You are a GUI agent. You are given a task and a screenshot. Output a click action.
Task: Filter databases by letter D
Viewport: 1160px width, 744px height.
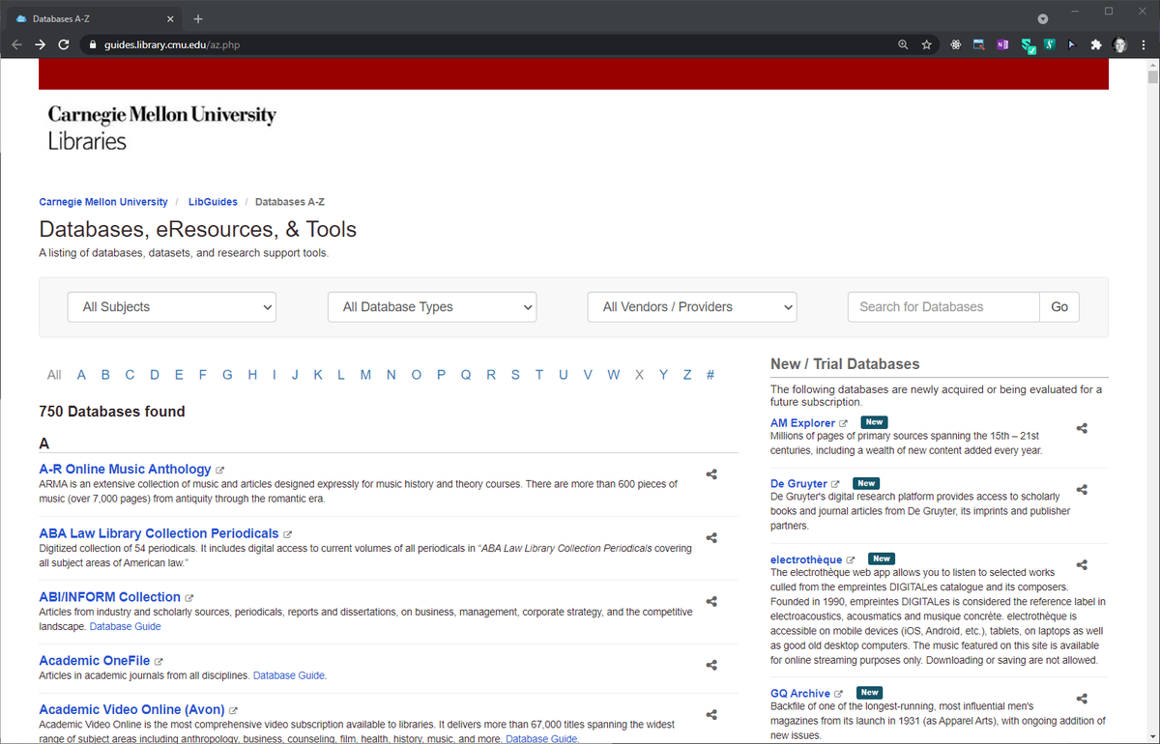pos(155,375)
